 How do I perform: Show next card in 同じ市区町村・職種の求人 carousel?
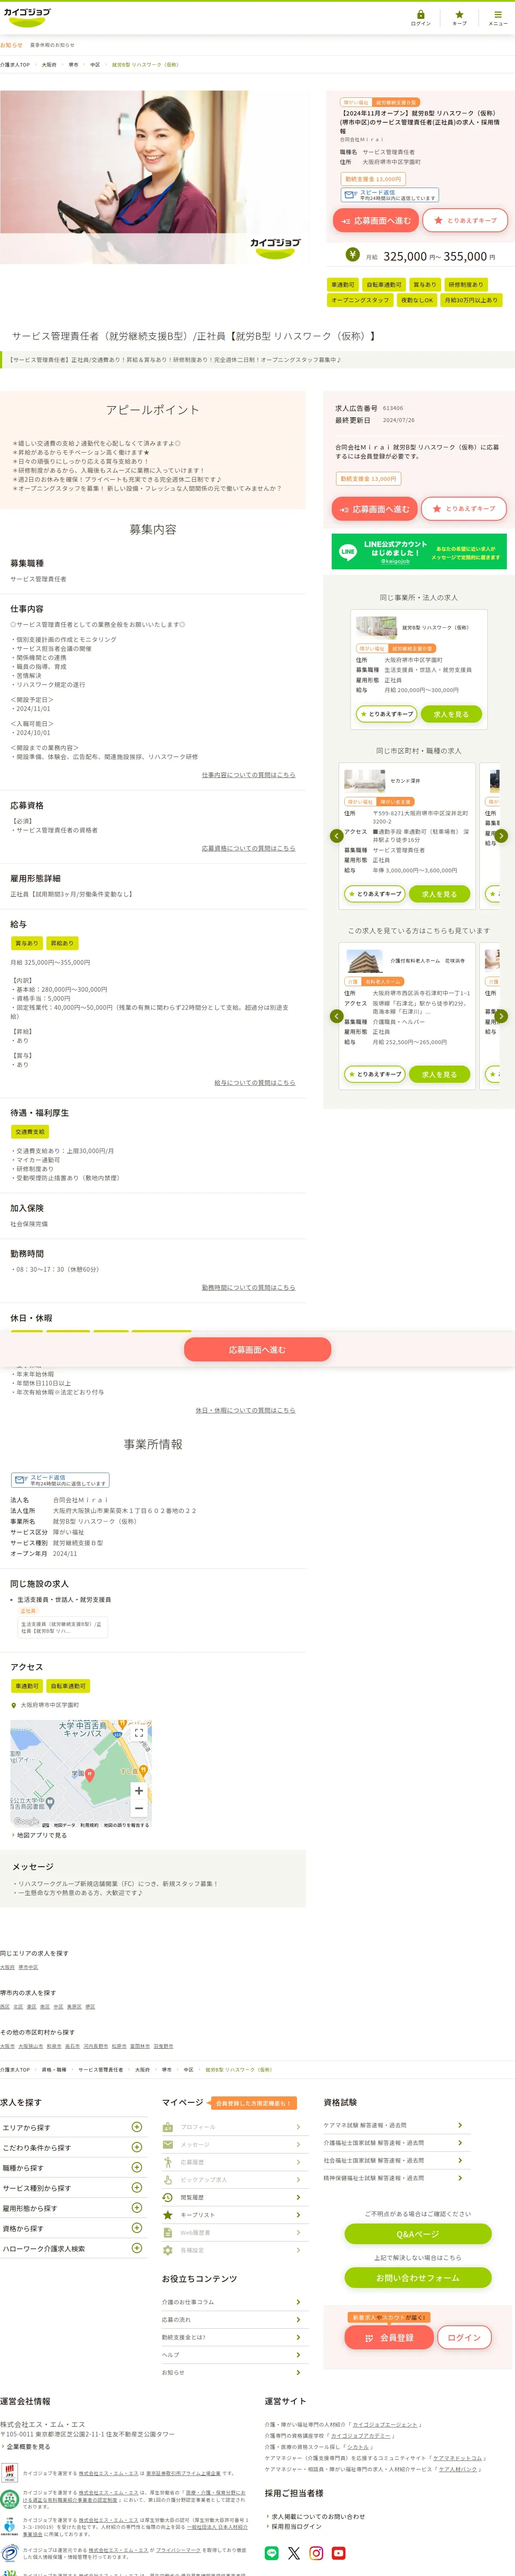click(501, 836)
